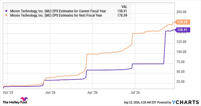Click the 200.00 y-axis label

point(181,12)
